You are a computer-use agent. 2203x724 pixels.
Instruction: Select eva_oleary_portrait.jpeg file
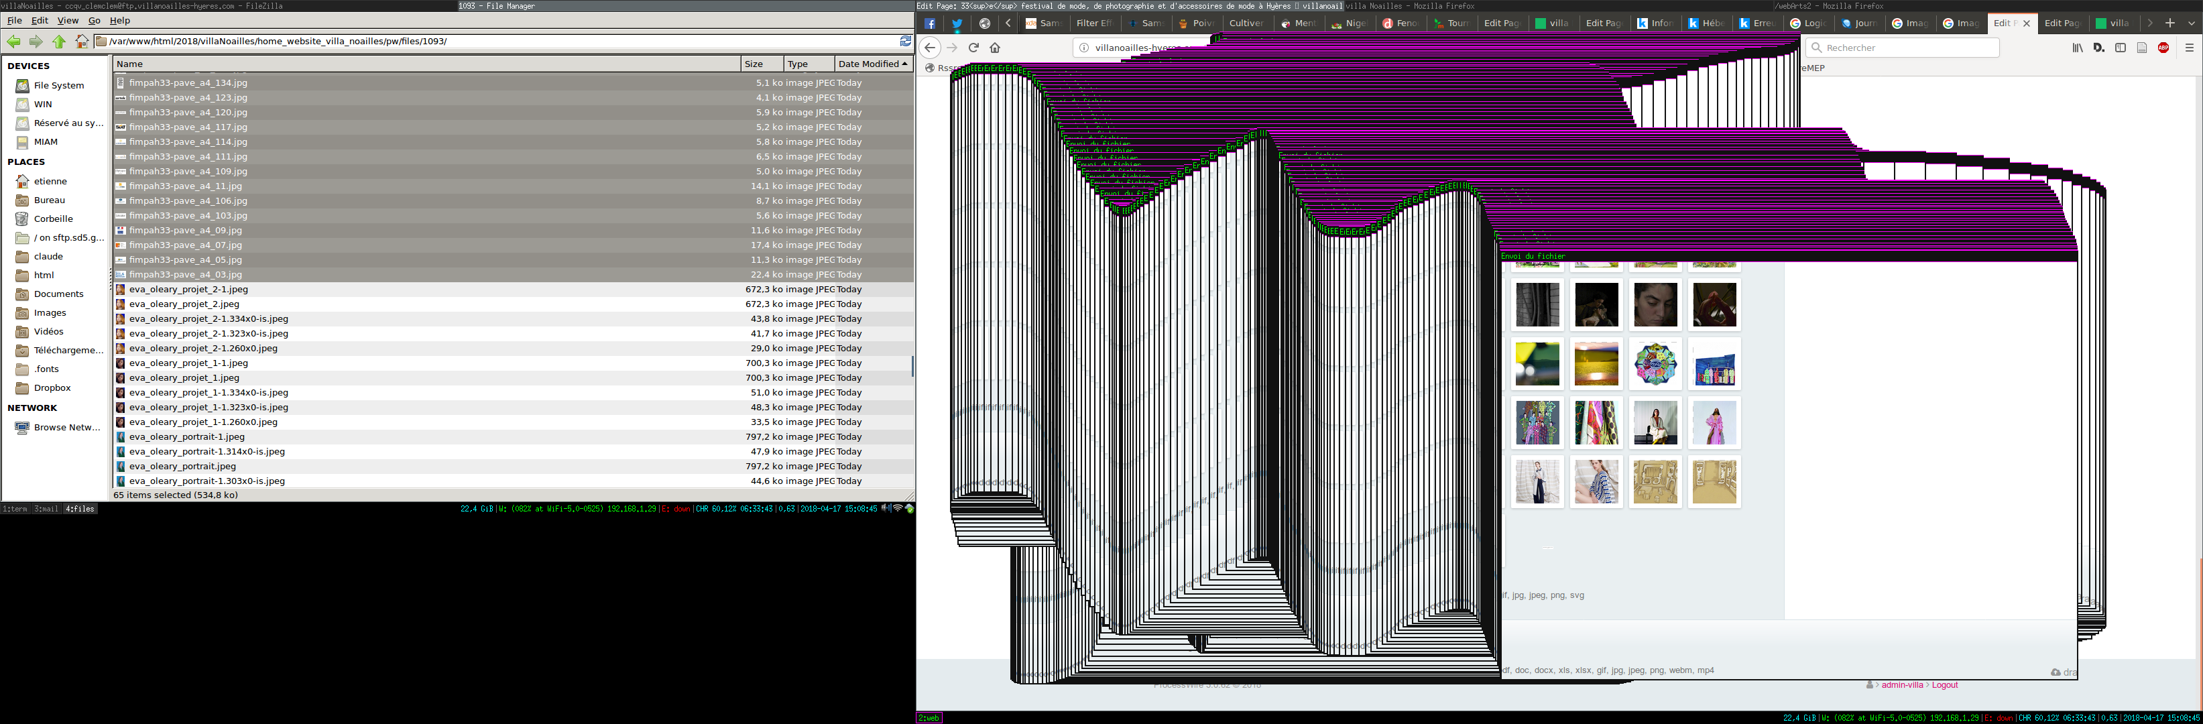tap(182, 466)
